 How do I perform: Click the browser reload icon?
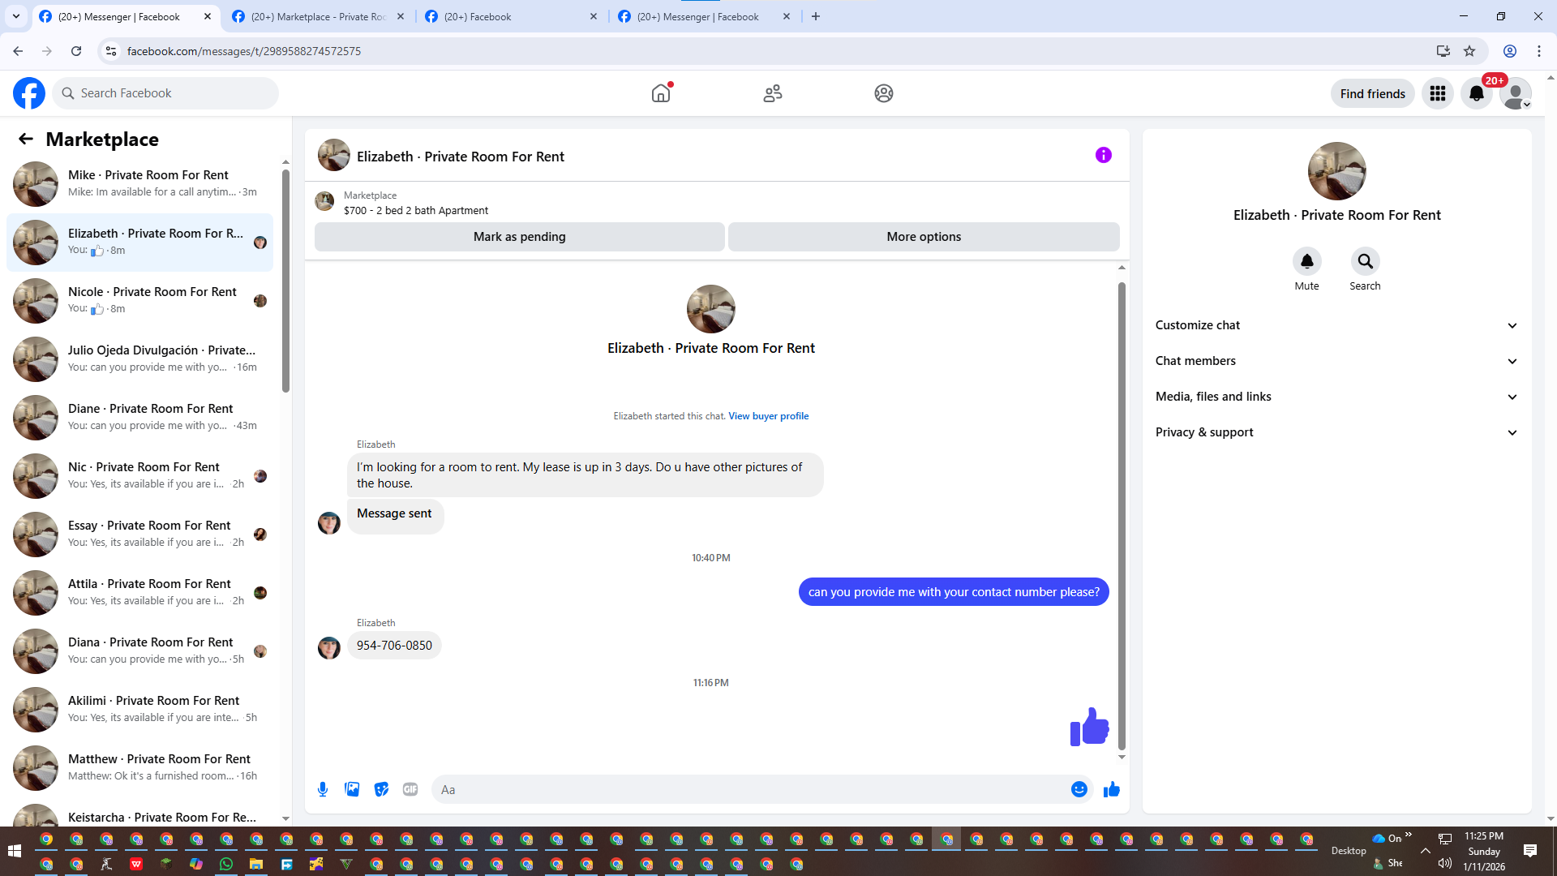click(76, 51)
